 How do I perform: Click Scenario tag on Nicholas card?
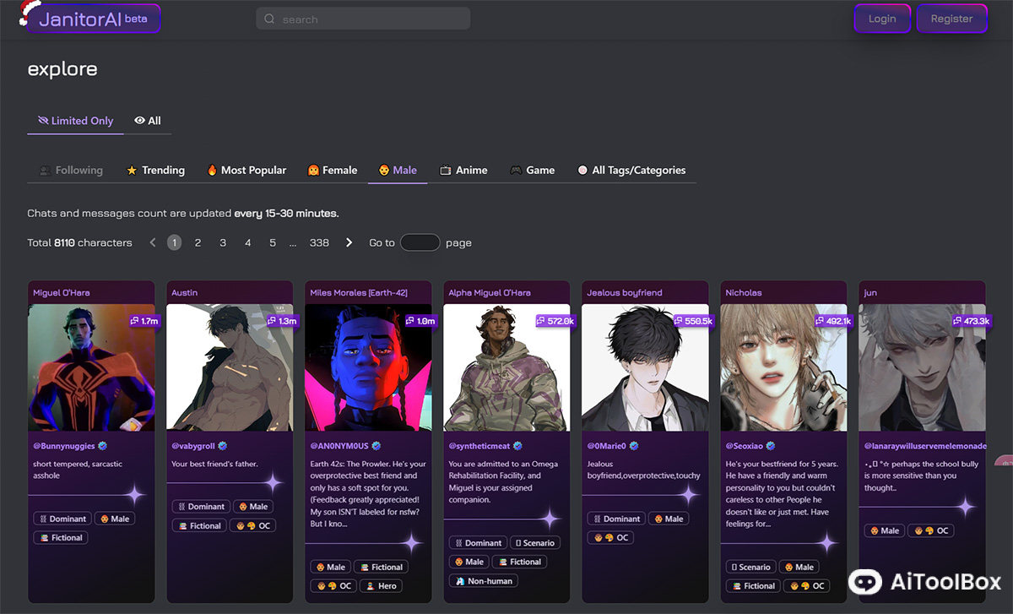750,567
